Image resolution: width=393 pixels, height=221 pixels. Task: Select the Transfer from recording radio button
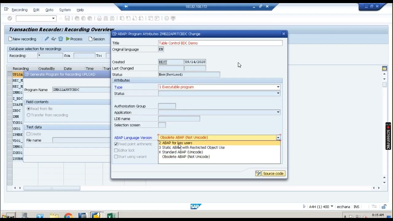tap(29, 115)
